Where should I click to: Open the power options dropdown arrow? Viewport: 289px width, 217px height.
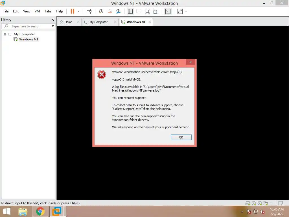tap(78, 11)
